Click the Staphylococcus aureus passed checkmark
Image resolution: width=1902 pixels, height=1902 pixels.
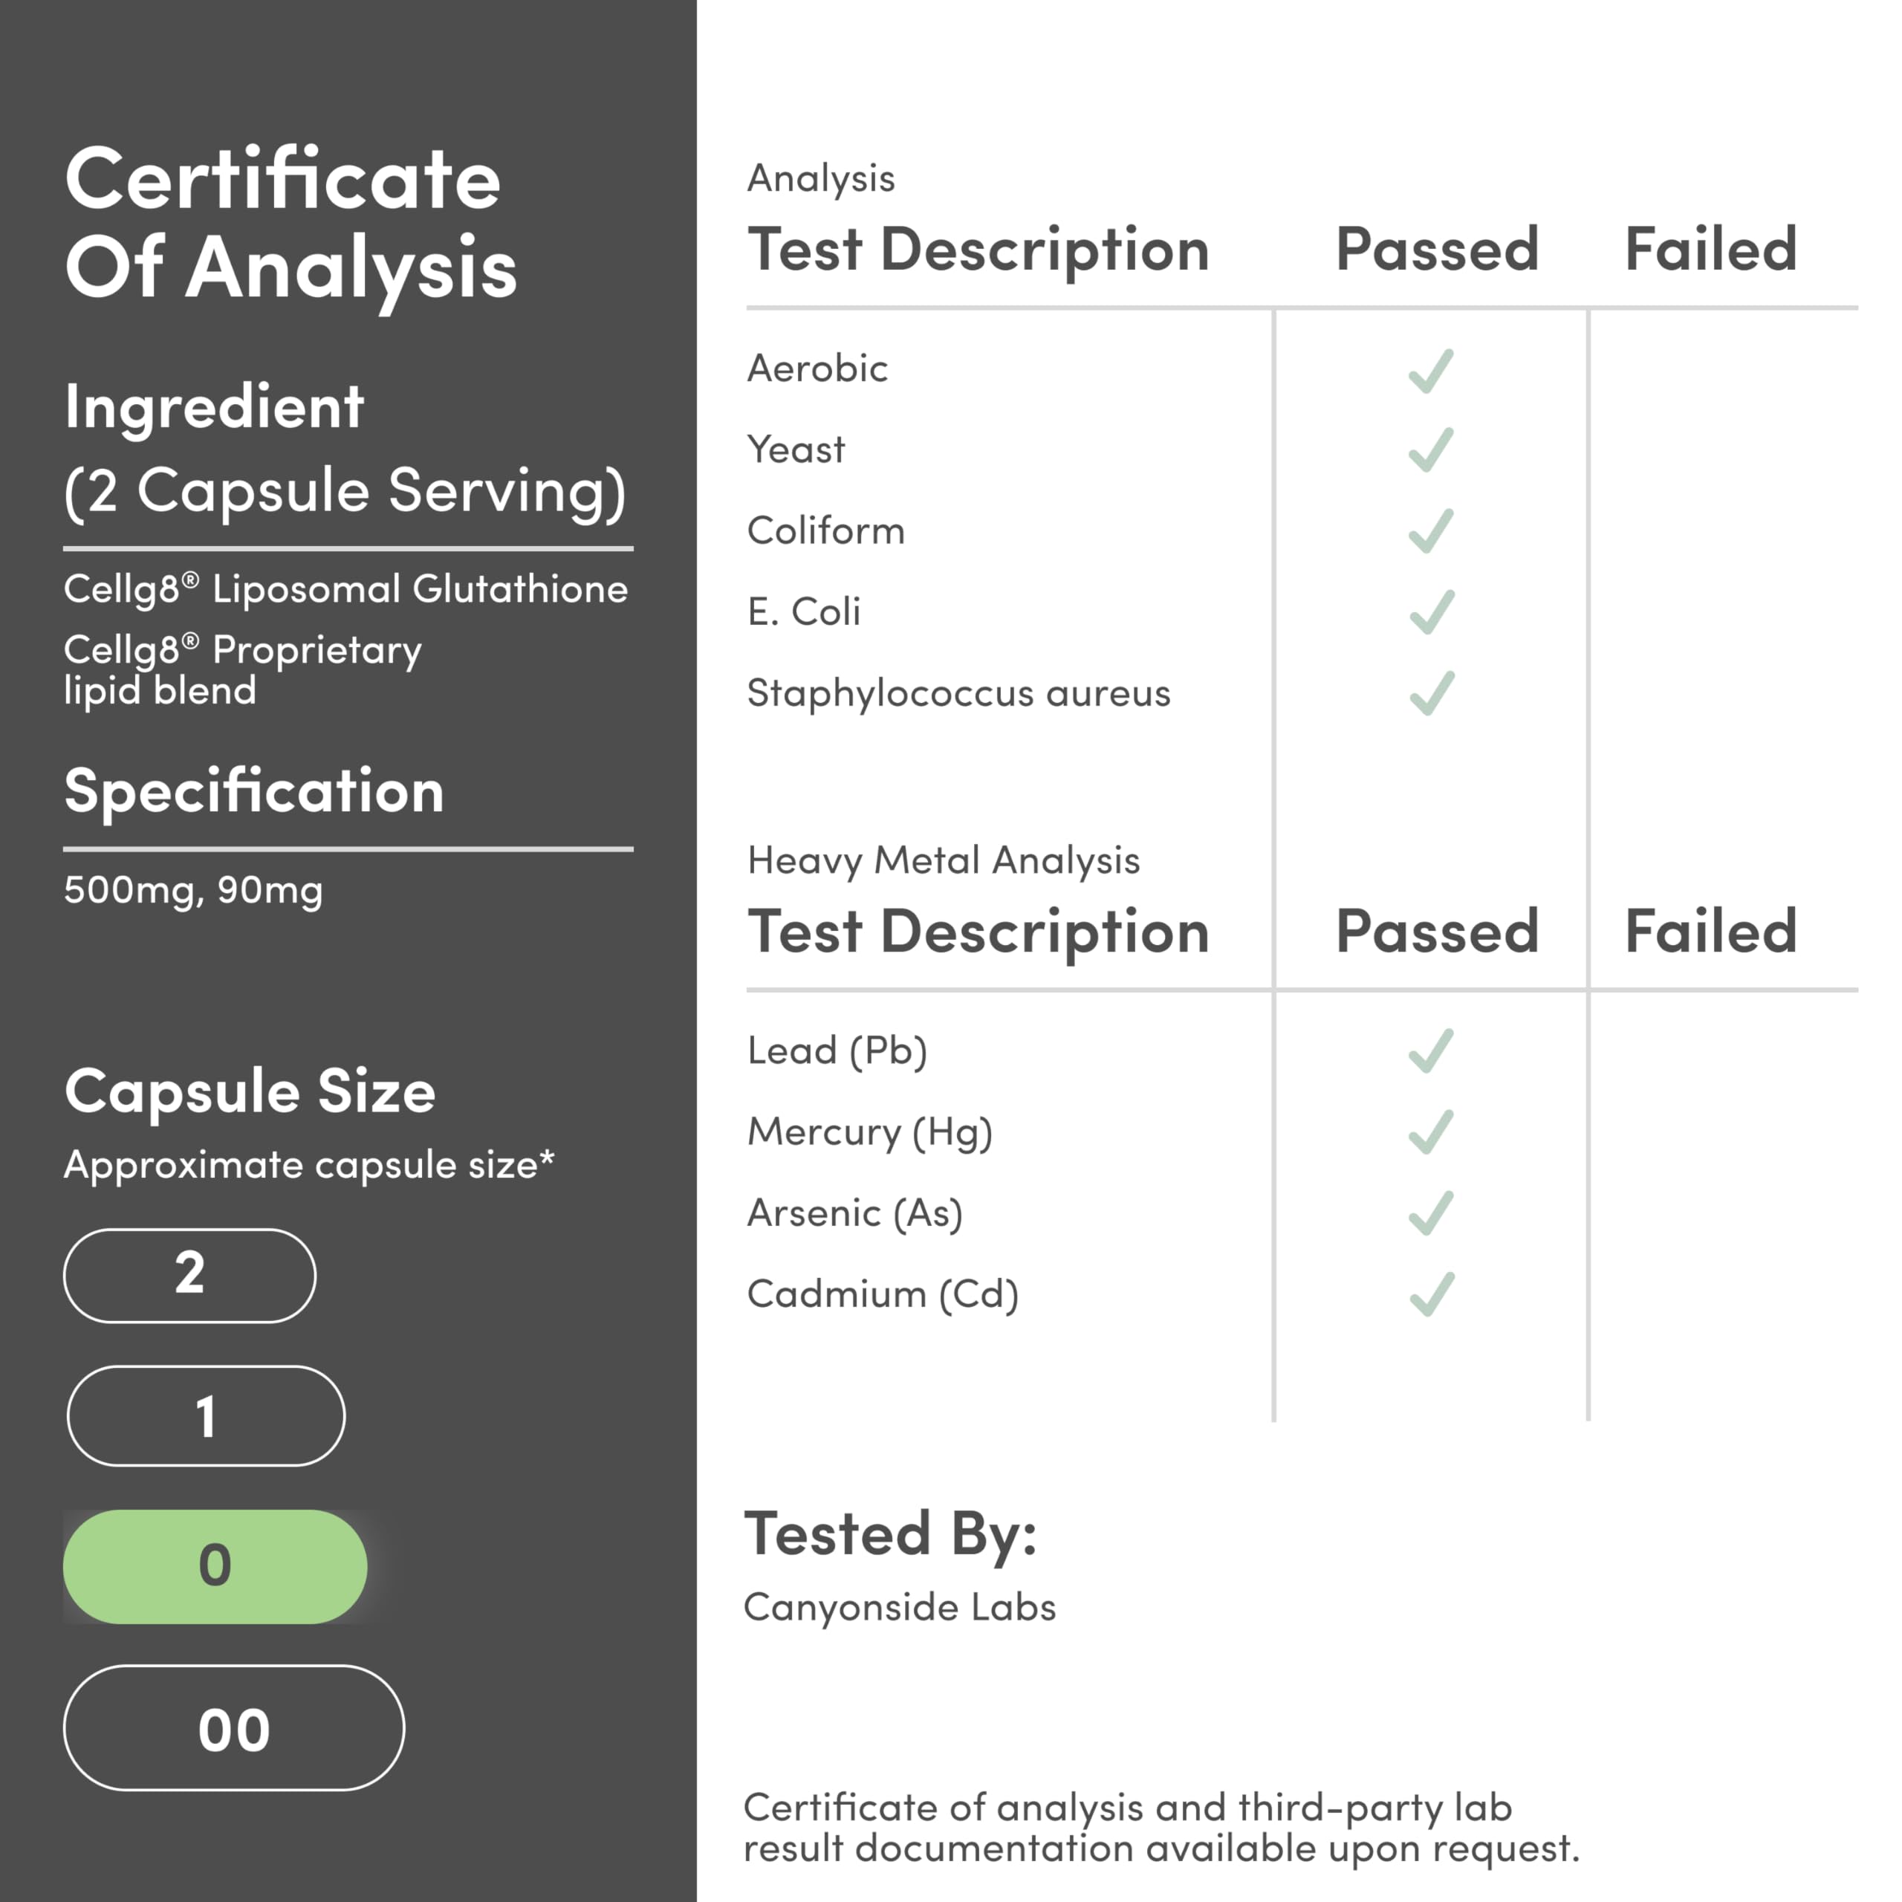[1430, 693]
